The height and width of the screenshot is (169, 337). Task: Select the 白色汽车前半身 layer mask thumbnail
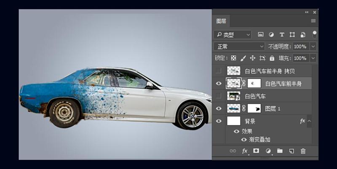point(254,83)
